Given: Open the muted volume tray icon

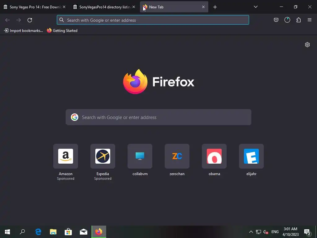Looking at the screenshot, I should [266, 232].
